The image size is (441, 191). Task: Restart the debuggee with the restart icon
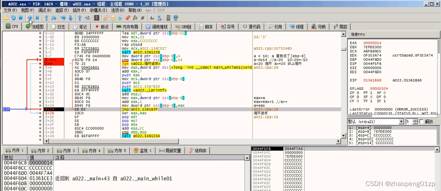[x=13, y=18]
